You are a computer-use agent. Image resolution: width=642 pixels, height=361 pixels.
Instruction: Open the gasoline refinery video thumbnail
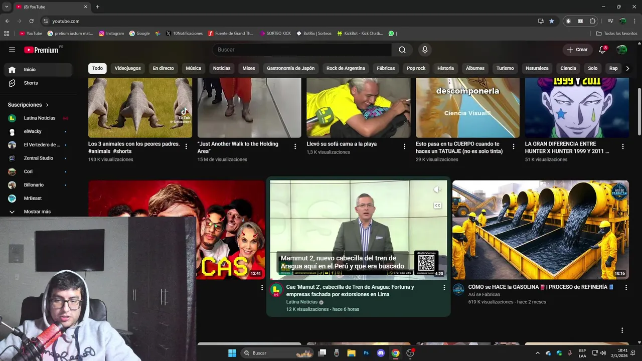click(540, 230)
